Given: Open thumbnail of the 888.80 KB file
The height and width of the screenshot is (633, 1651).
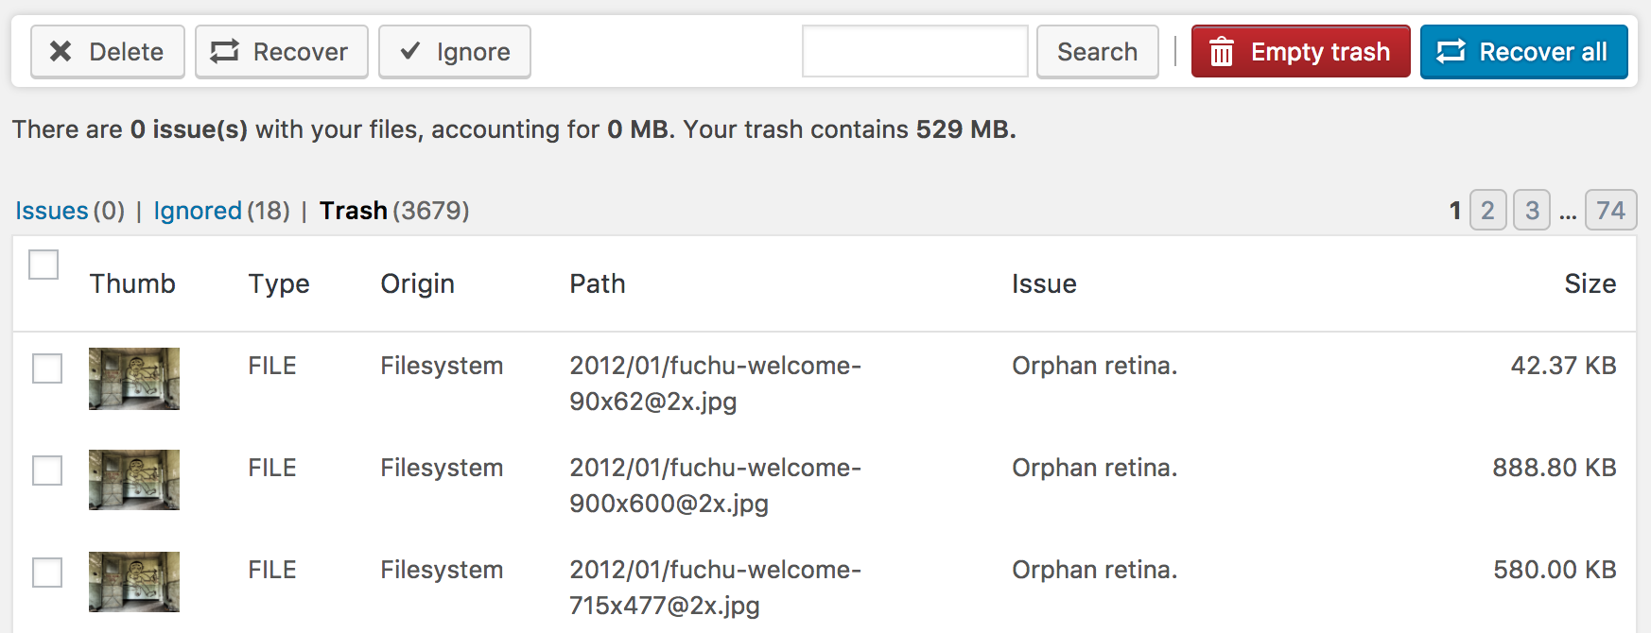Looking at the screenshot, I should (134, 480).
